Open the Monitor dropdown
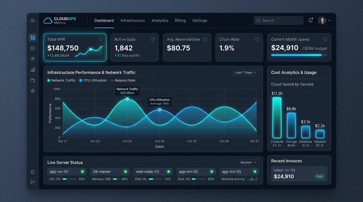Image resolution: width=363 pixels, height=202 pixels. (x=249, y=163)
